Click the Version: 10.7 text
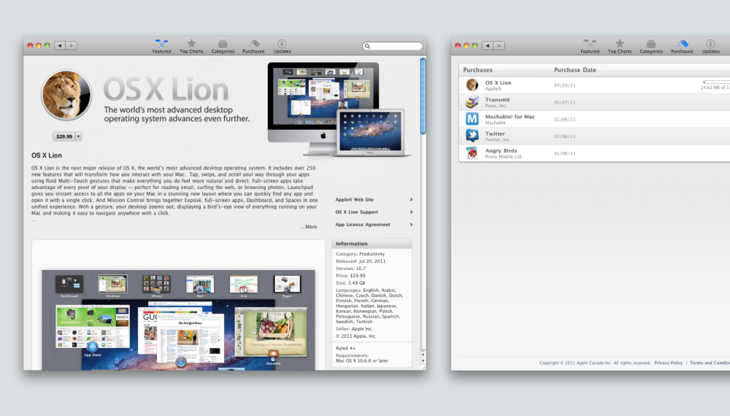730x416 pixels. coord(350,269)
